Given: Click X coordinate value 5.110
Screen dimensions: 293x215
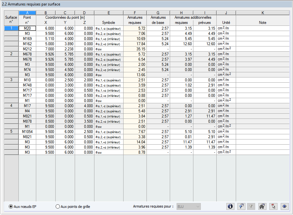Looking at the screenshot, I should (x=46, y=39).
